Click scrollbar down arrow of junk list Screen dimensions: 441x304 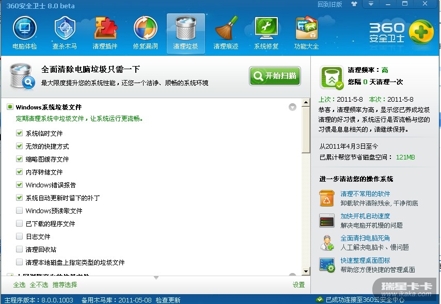pos(306,271)
